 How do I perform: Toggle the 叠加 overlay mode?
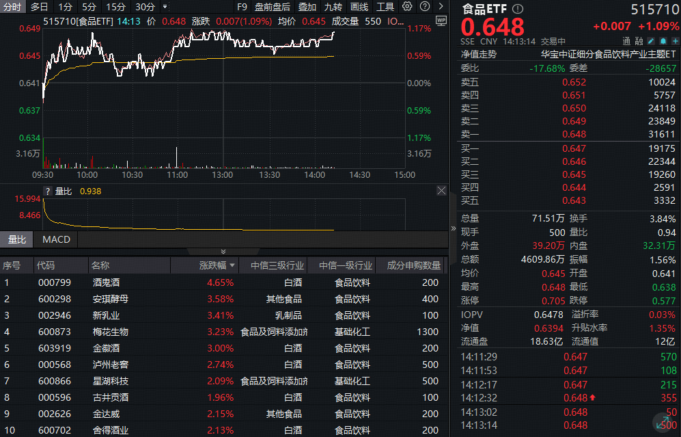coord(306,7)
